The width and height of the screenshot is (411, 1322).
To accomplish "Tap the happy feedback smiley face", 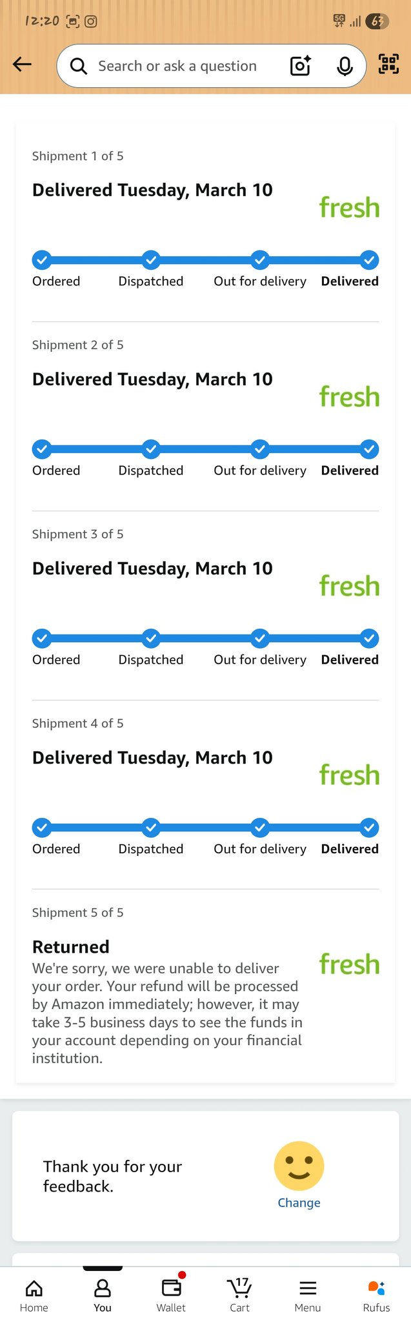I will 299,1165.
